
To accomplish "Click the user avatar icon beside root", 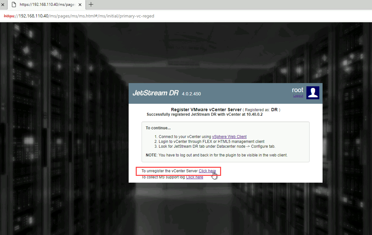I will coord(313,92).
